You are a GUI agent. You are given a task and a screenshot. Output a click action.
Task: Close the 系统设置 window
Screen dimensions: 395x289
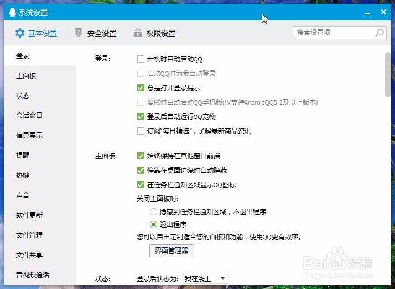coord(384,12)
